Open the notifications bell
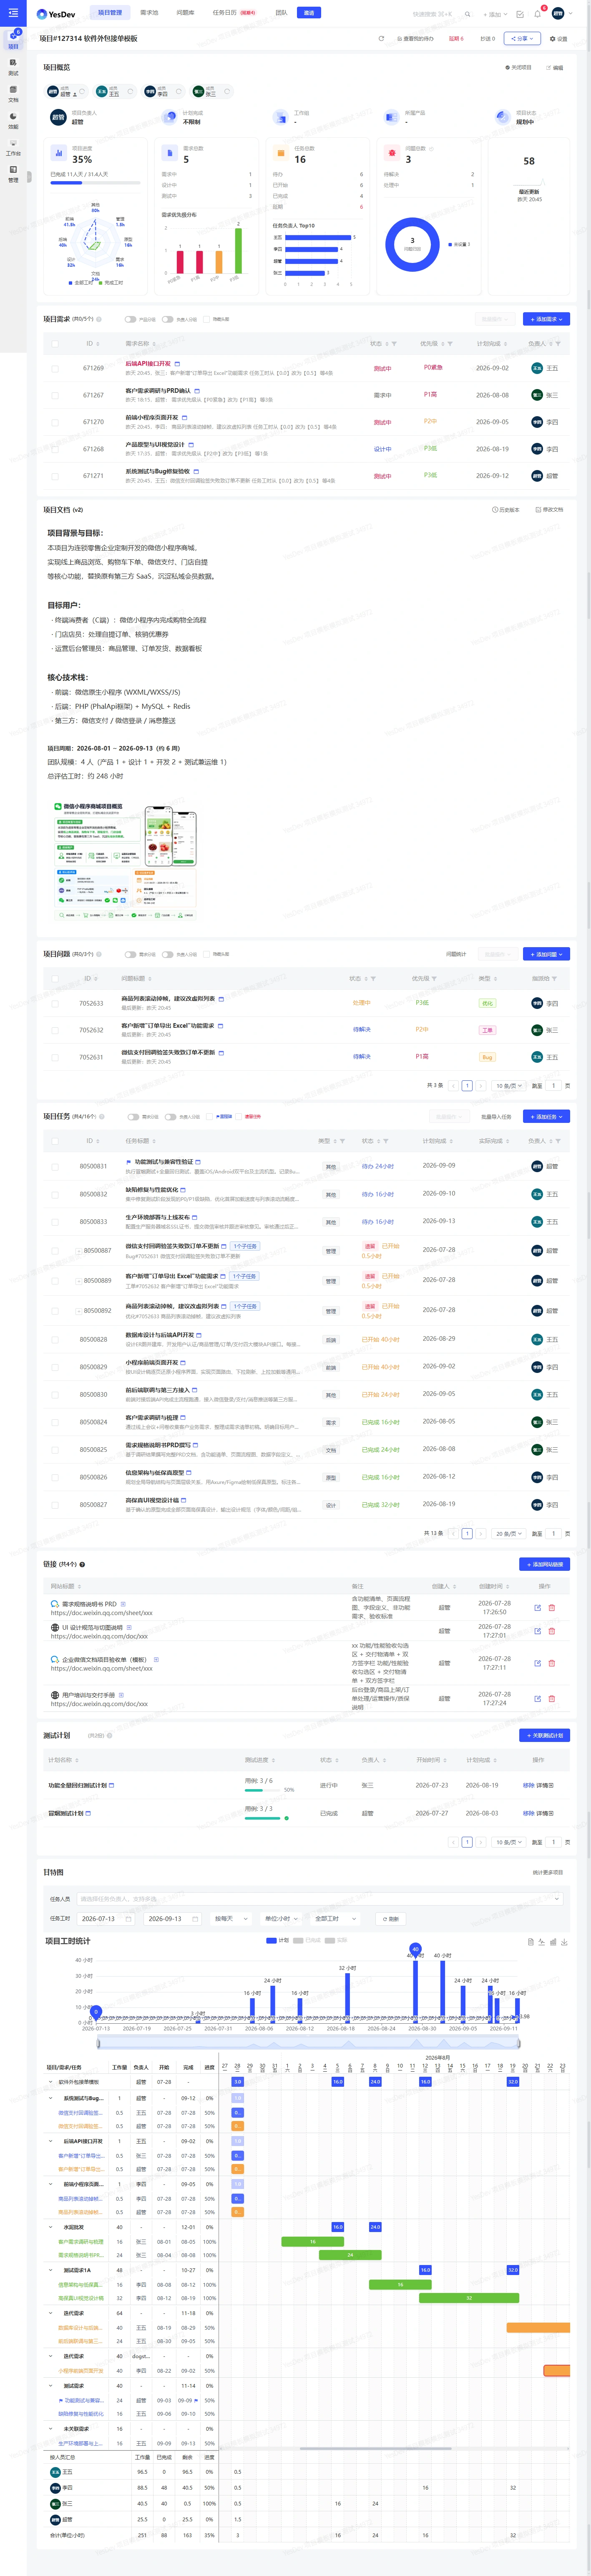This screenshot has width=591, height=2576. pyautogui.click(x=537, y=14)
